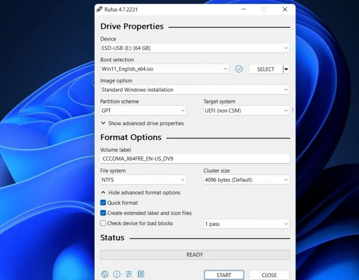Open the Device dropdown list
359x280 pixels.
195,48
